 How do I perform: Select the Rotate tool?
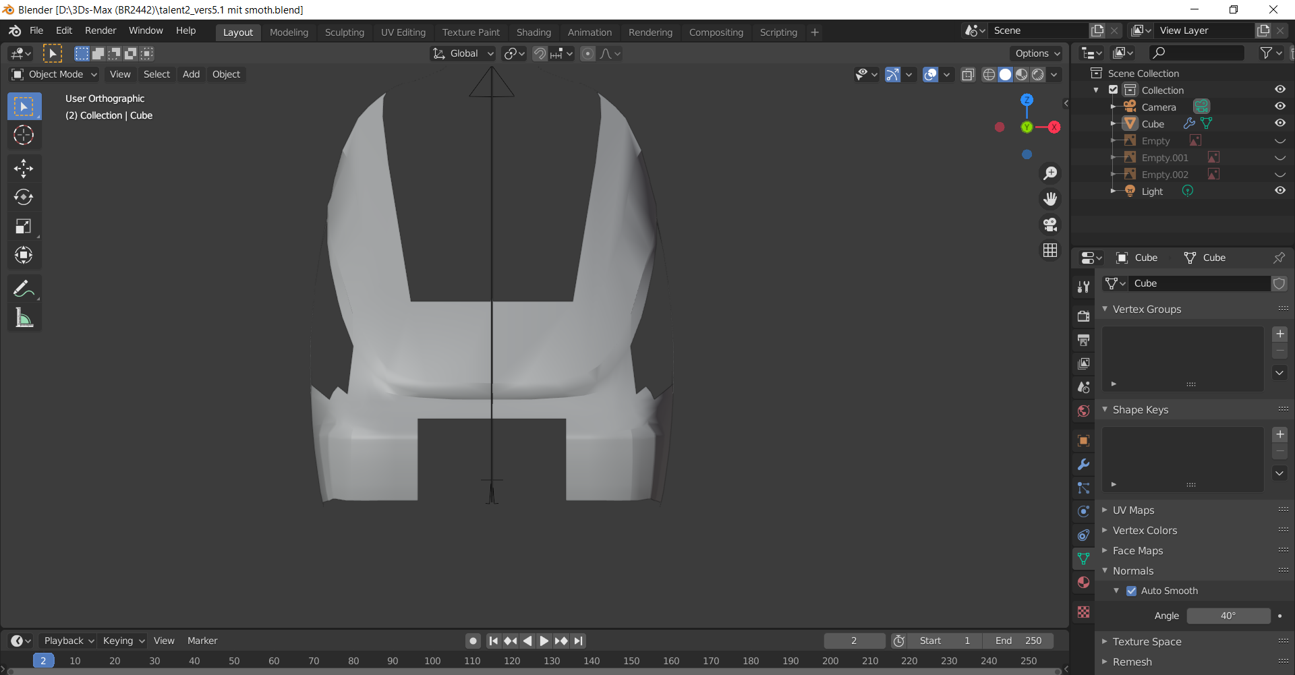coord(24,197)
